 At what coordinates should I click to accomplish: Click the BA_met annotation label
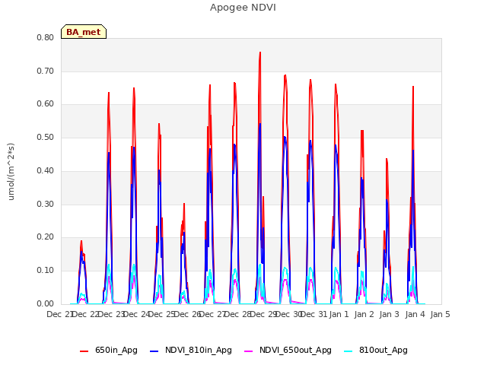(x=84, y=32)
